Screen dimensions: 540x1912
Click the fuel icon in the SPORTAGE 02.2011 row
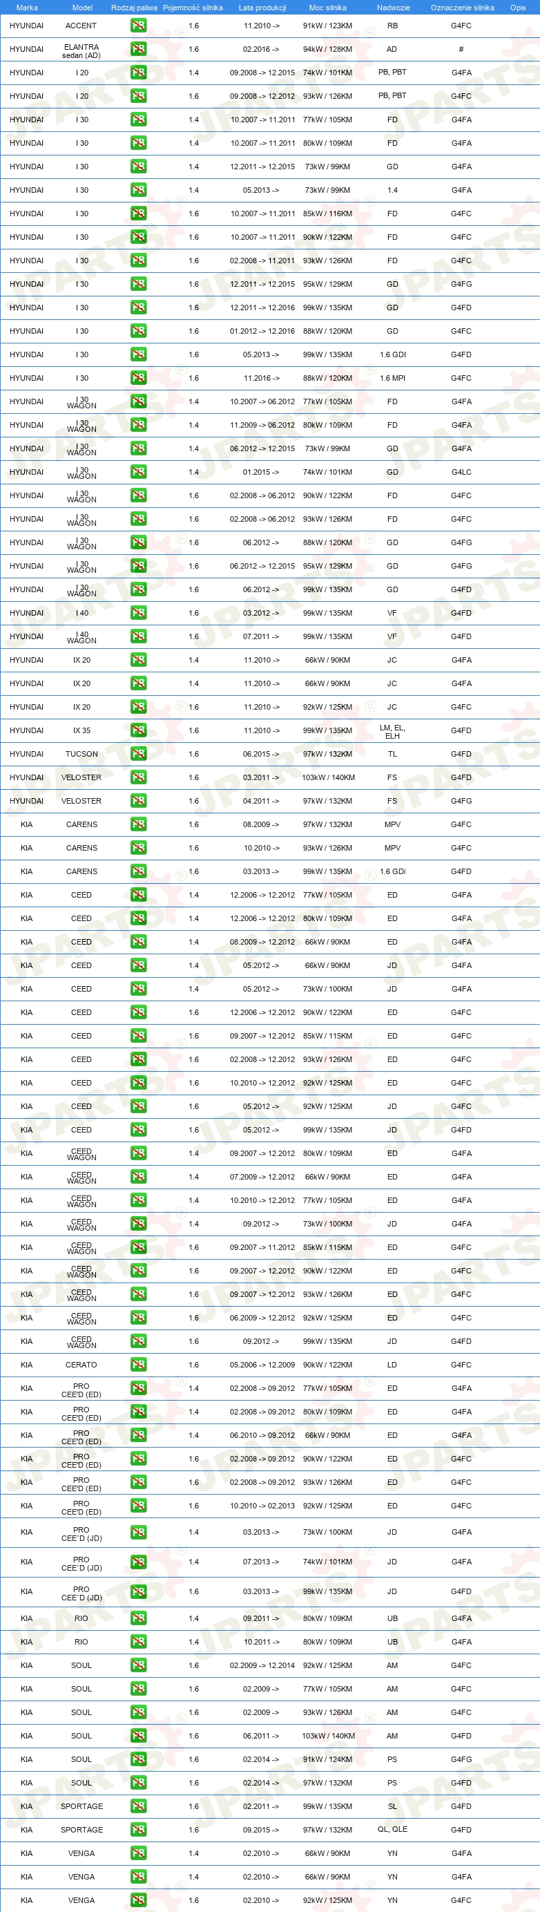pyautogui.click(x=138, y=1806)
